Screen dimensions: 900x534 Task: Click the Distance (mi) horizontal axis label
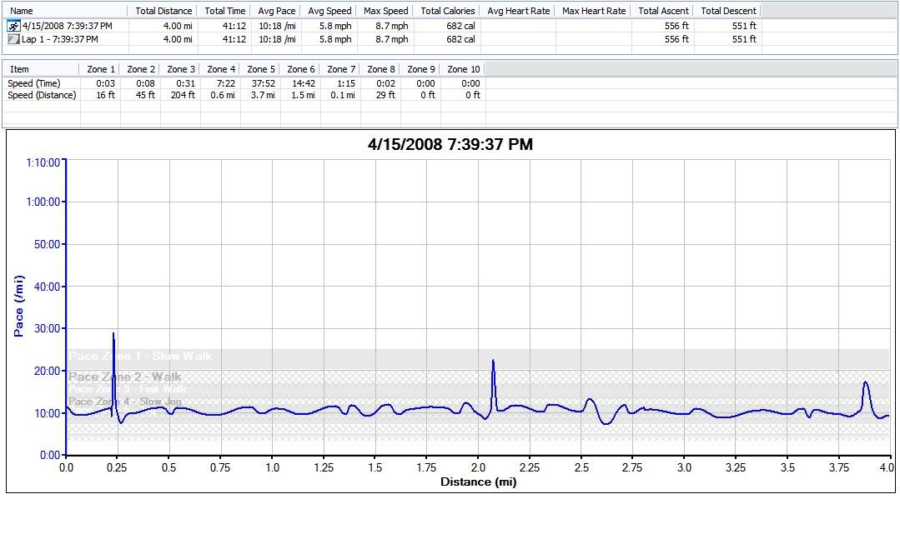478,482
